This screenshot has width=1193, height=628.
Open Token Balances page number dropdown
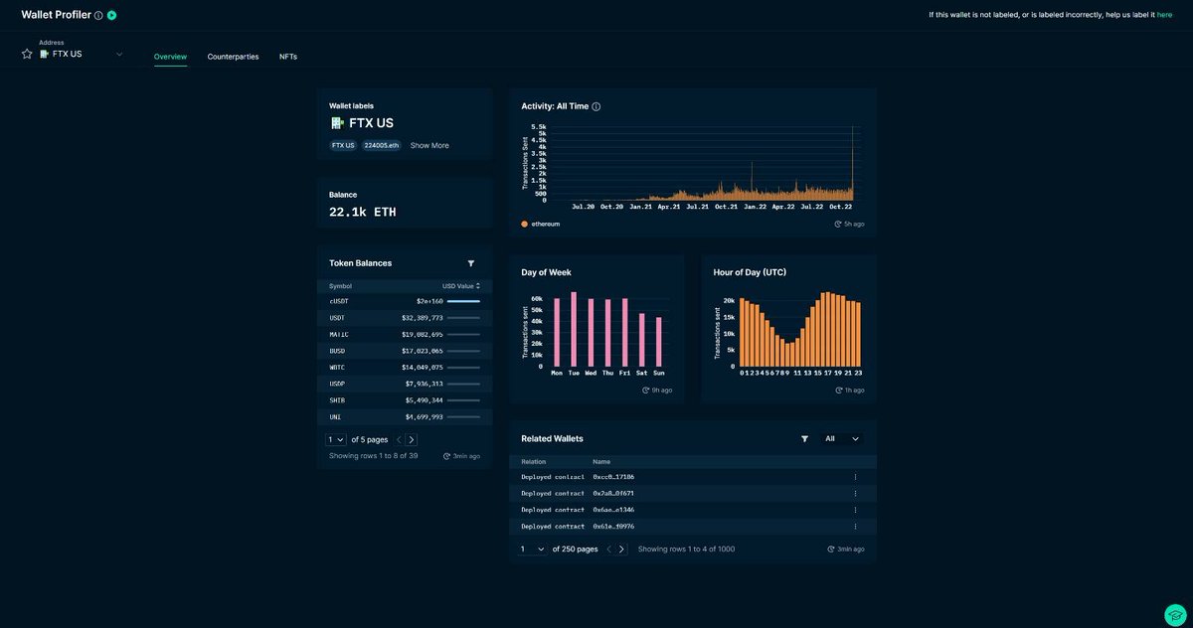point(336,439)
